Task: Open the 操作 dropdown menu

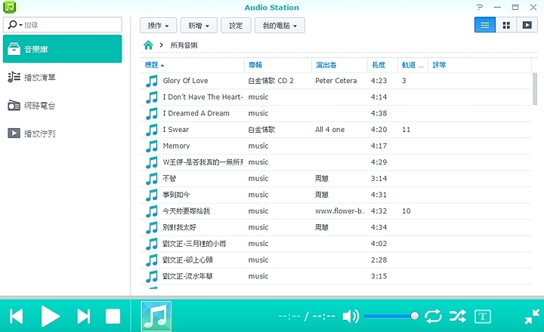Action: 159,26
